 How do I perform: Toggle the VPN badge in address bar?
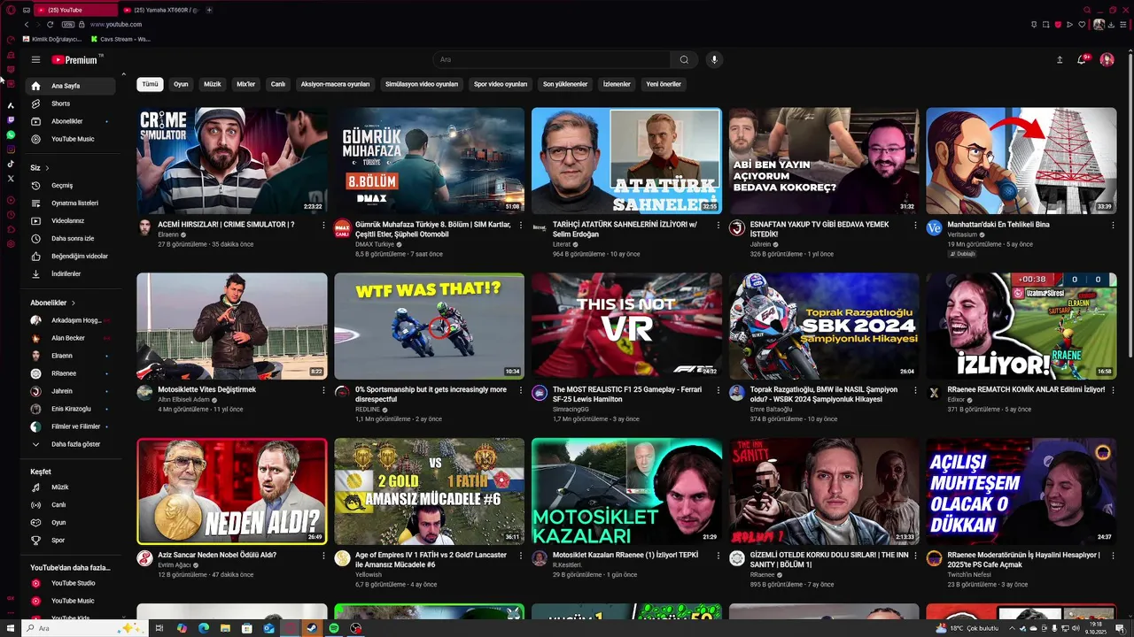(x=68, y=24)
